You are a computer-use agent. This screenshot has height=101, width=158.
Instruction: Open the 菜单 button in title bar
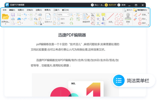(x=121, y=5)
